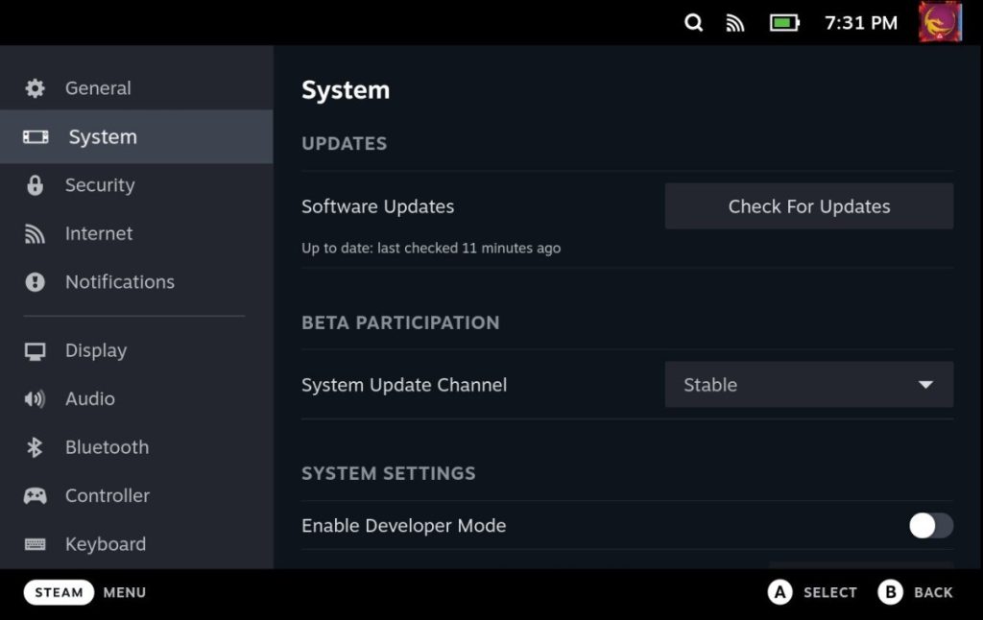Click the gear icon beside General
Viewport: 983px width, 620px height.
(36, 88)
